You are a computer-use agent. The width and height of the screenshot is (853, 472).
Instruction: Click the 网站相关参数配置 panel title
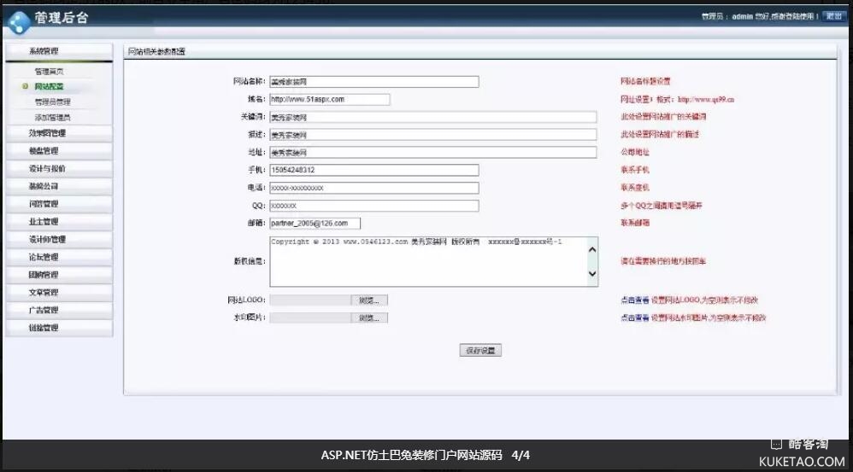156,51
